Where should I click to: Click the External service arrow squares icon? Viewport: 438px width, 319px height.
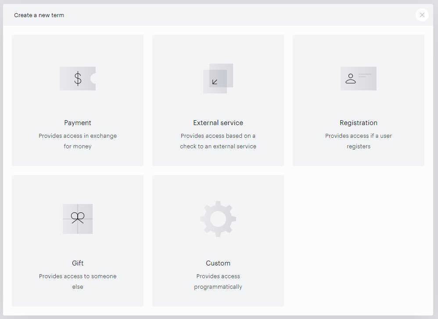(218, 79)
